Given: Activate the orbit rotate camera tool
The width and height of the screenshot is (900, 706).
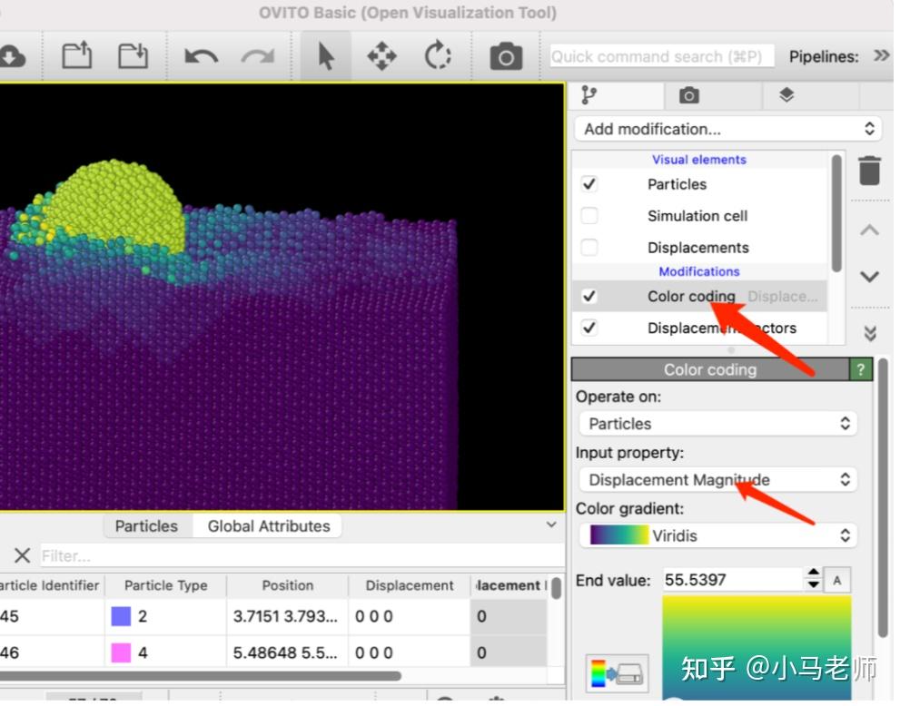Looking at the screenshot, I should coord(438,56).
